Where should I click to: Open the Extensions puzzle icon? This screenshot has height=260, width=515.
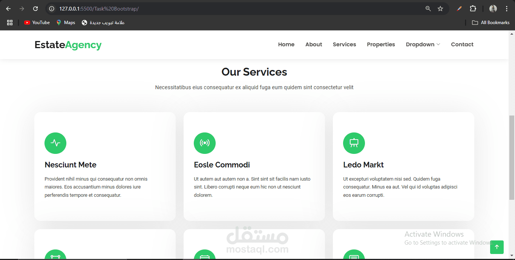473,9
